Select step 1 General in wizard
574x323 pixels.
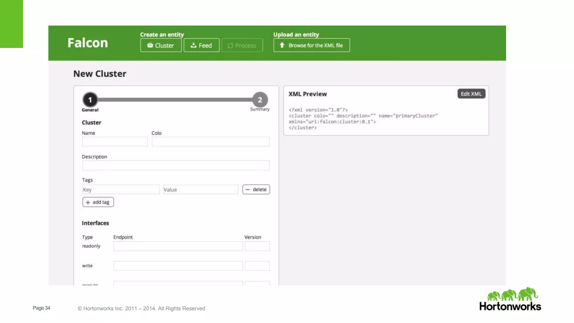coord(90,100)
